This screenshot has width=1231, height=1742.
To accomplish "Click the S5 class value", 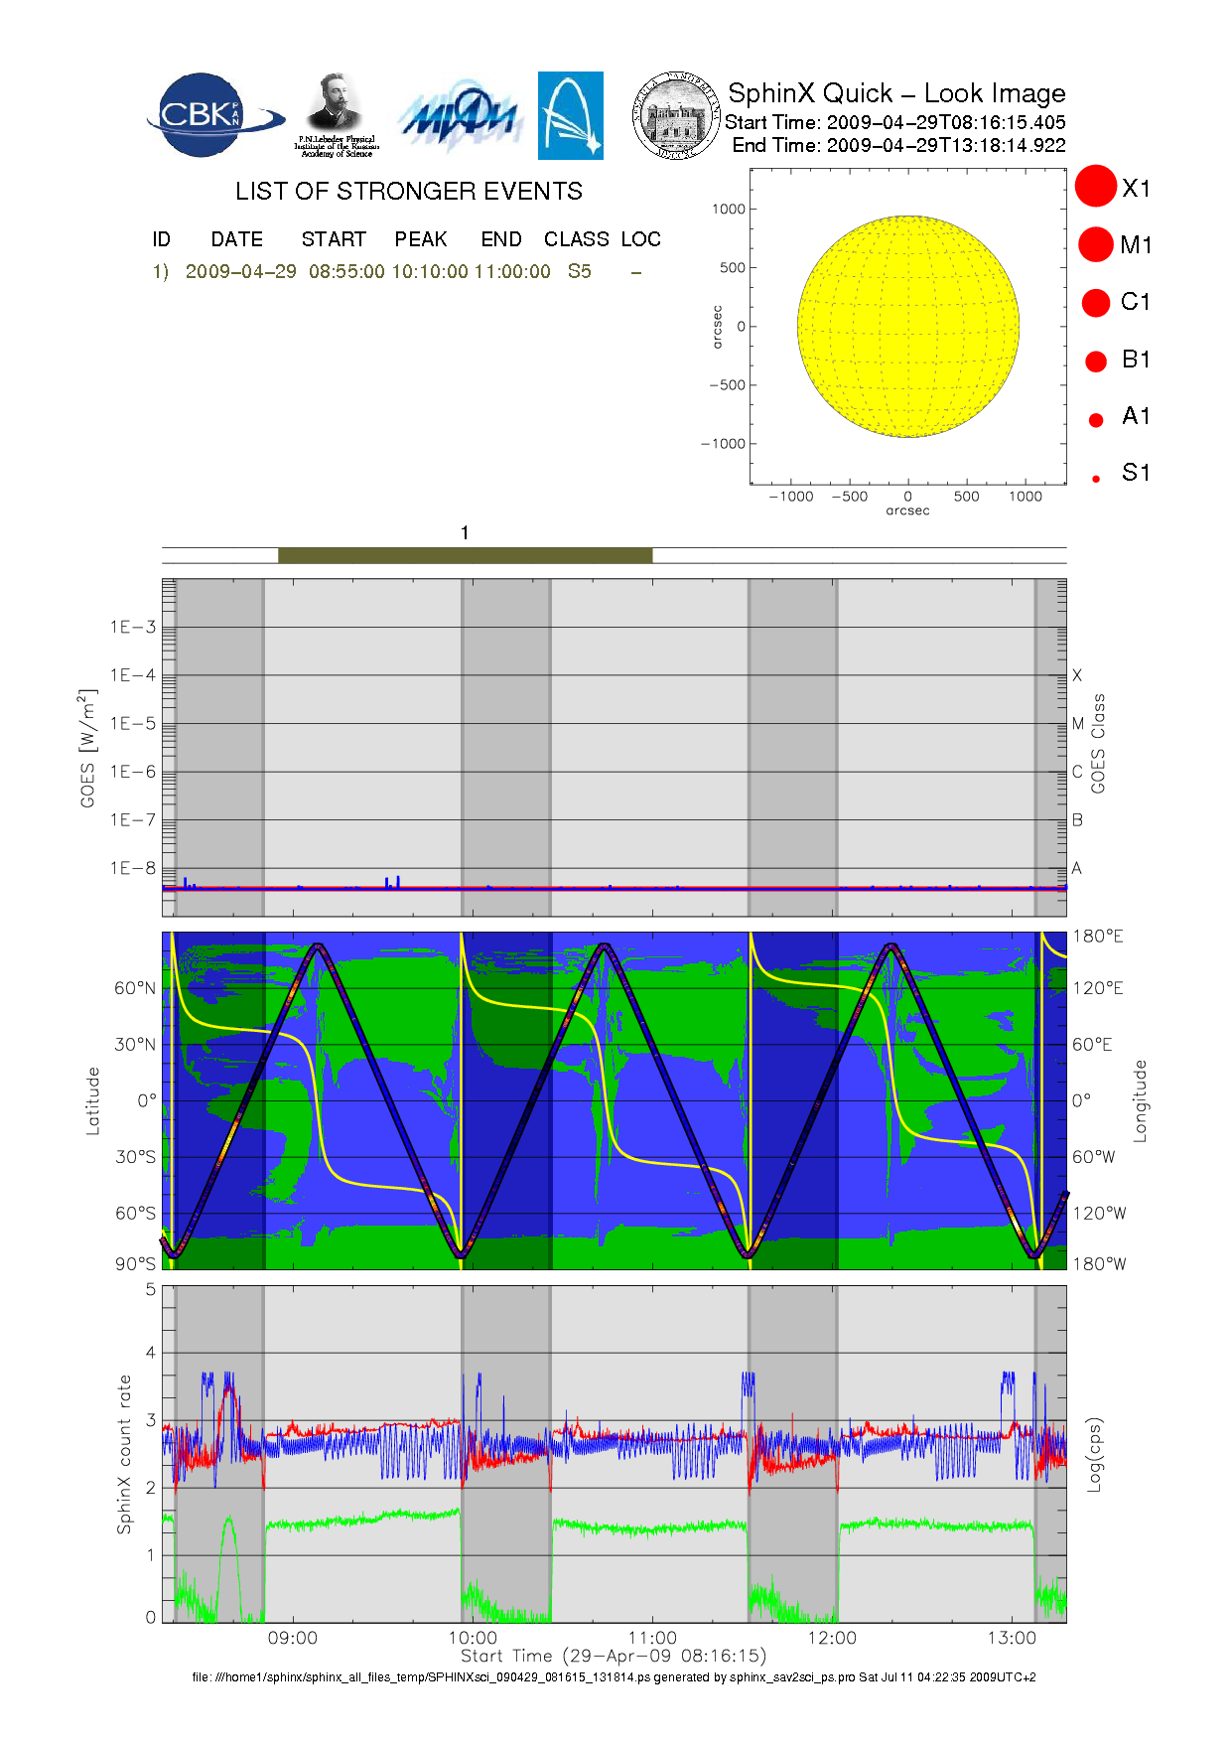I will 579,272.
